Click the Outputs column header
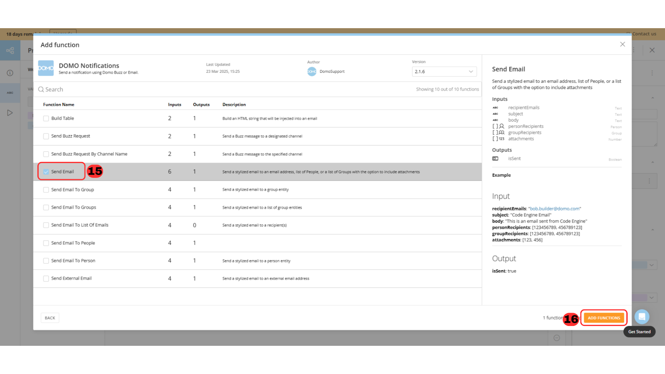The image size is (665, 374). [201, 105]
